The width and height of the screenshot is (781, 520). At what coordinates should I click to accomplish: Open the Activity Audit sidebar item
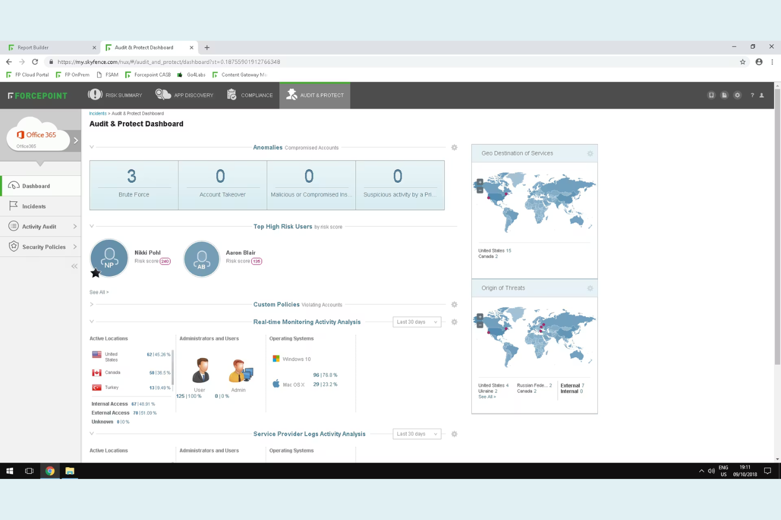click(39, 226)
